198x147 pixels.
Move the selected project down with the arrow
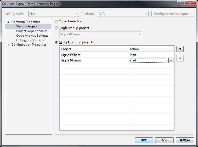click(180, 58)
